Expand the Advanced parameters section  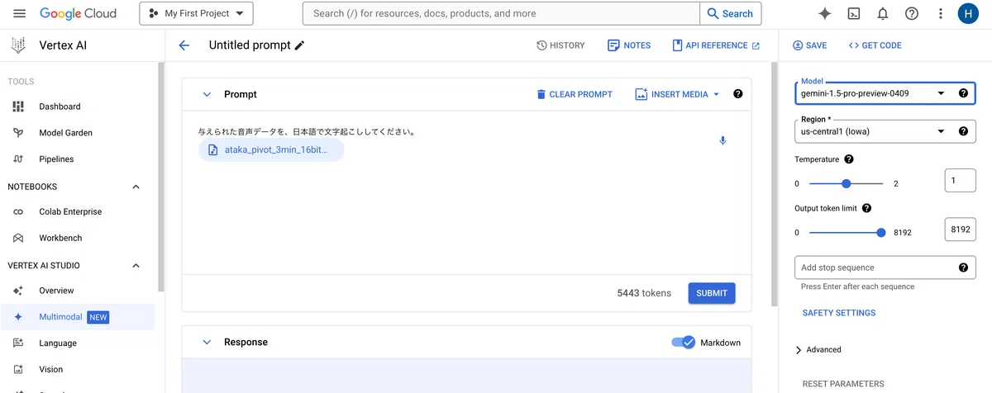818,350
